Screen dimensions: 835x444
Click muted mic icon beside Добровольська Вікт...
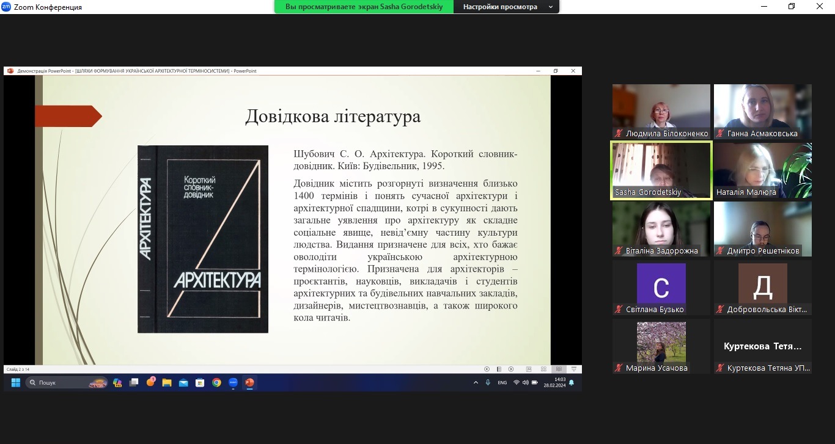[x=720, y=309]
